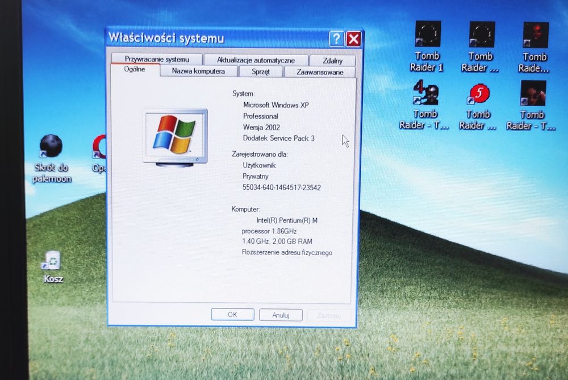Switch to the Przywracanie systemu tab

click(x=157, y=59)
